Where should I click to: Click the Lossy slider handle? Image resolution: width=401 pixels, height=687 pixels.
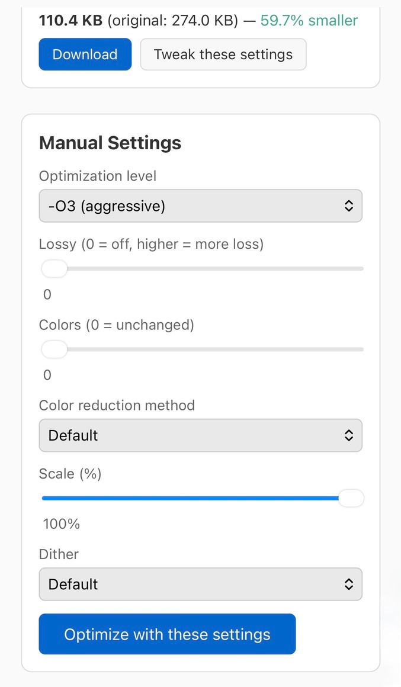(x=54, y=268)
